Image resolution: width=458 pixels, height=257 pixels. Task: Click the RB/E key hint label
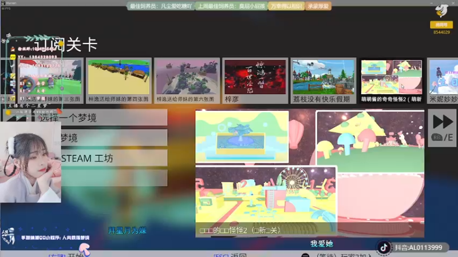(442, 137)
